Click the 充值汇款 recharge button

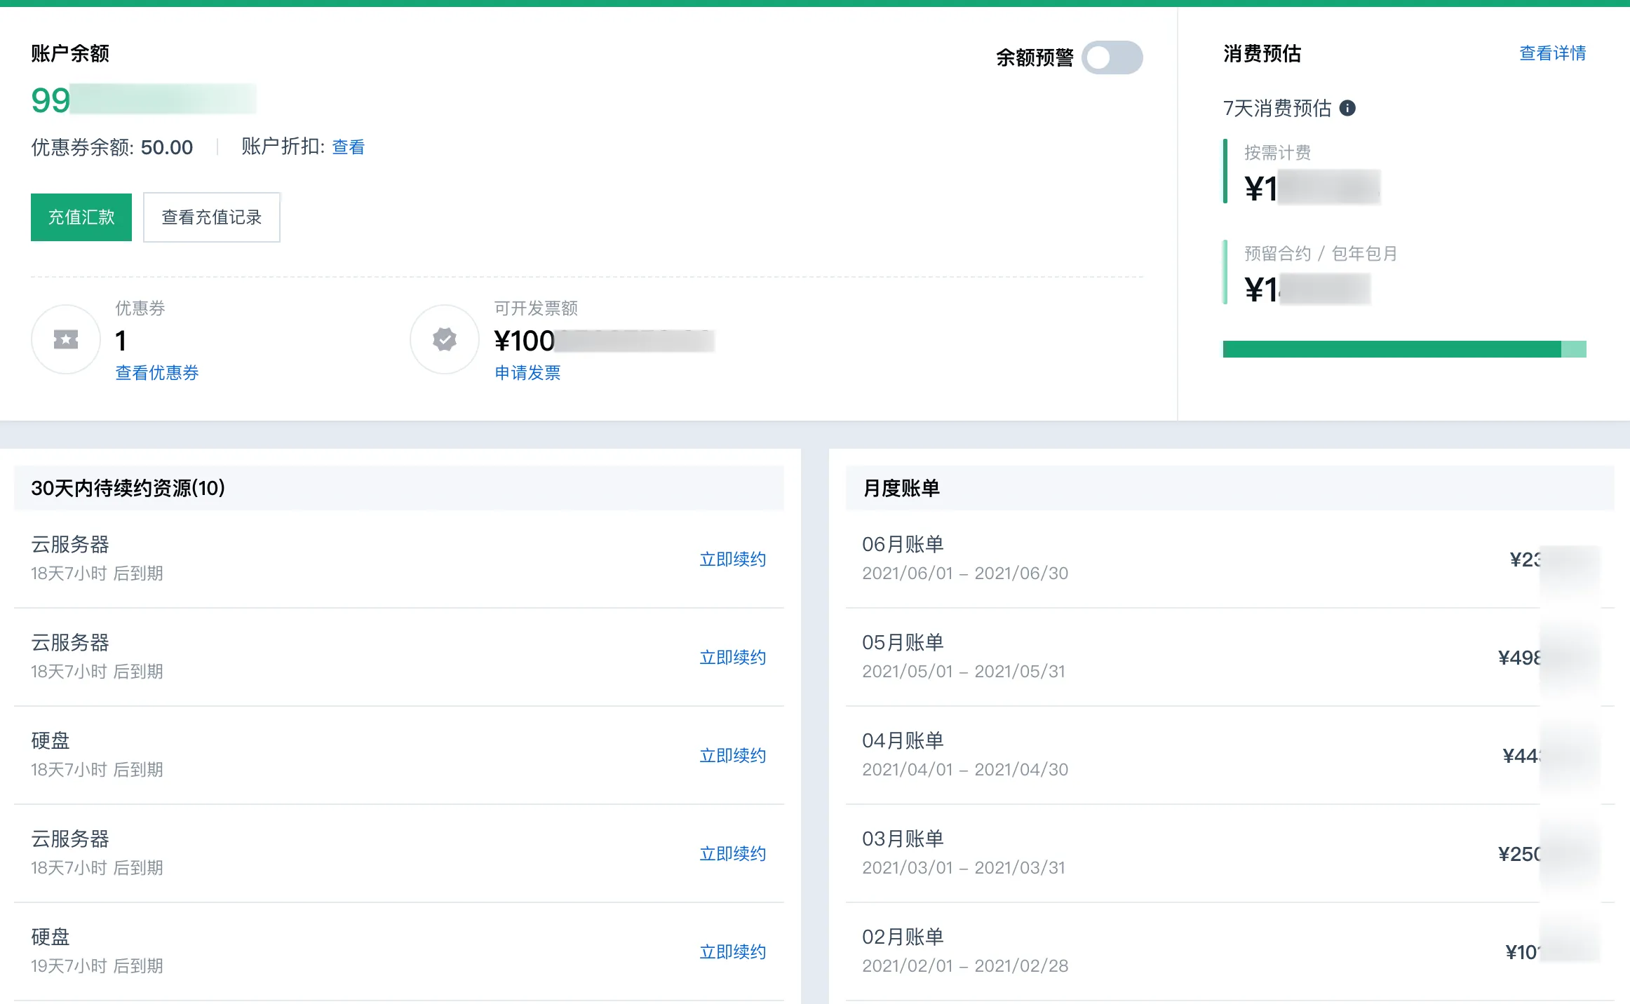[81, 217]
